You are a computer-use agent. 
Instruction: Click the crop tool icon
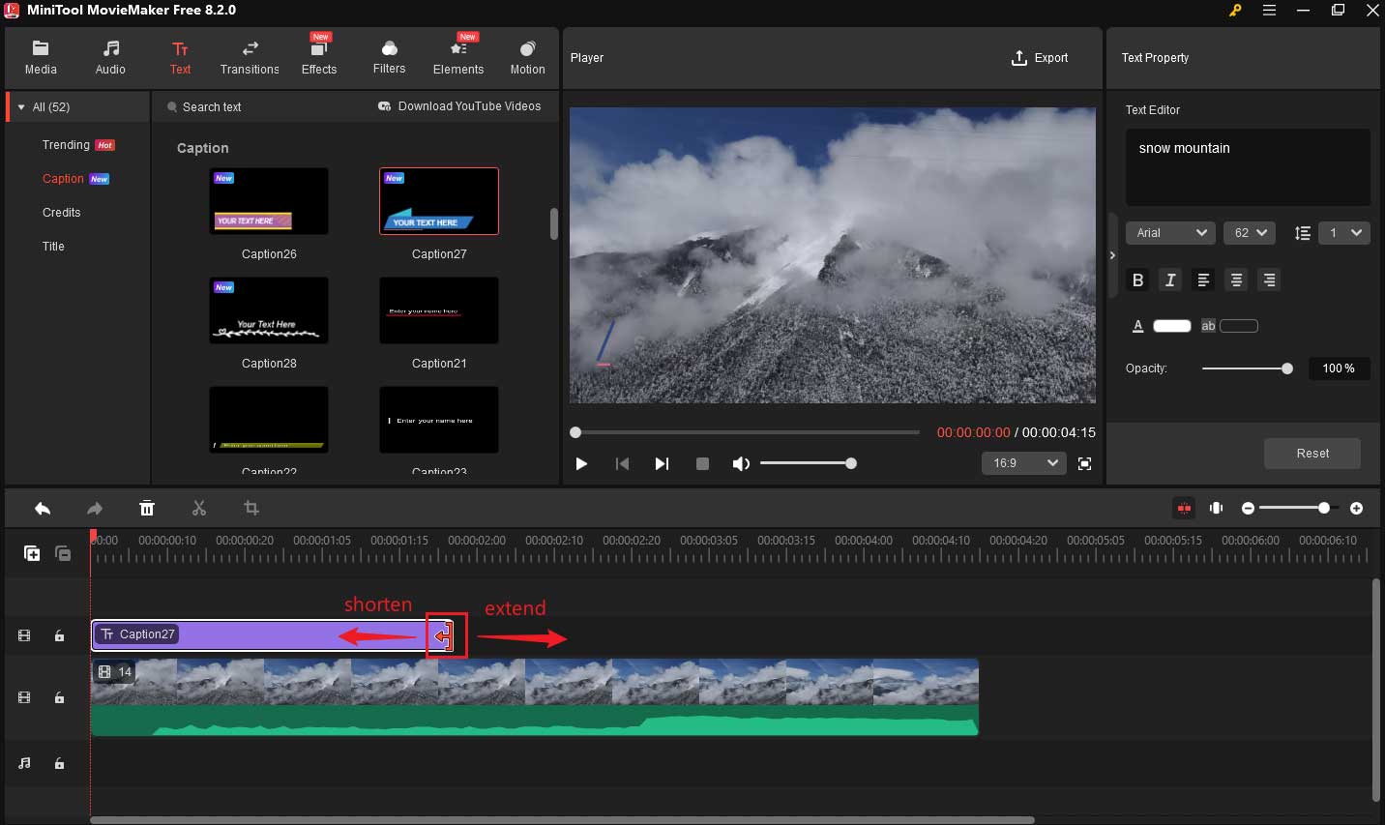[251, 509]
